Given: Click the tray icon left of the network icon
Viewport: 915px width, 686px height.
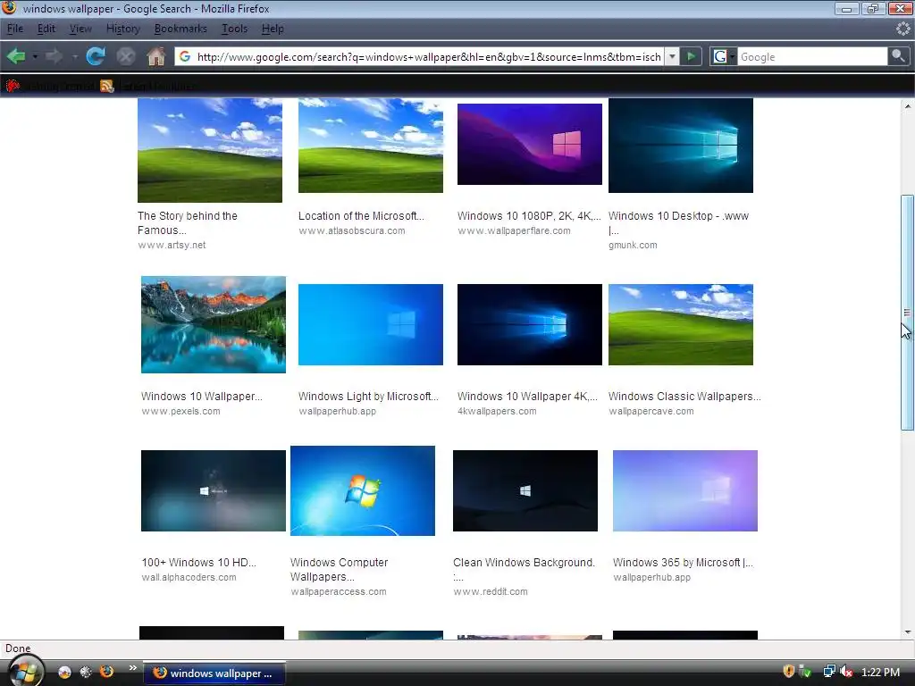Looking at the screenshot, I should [805, 672].
